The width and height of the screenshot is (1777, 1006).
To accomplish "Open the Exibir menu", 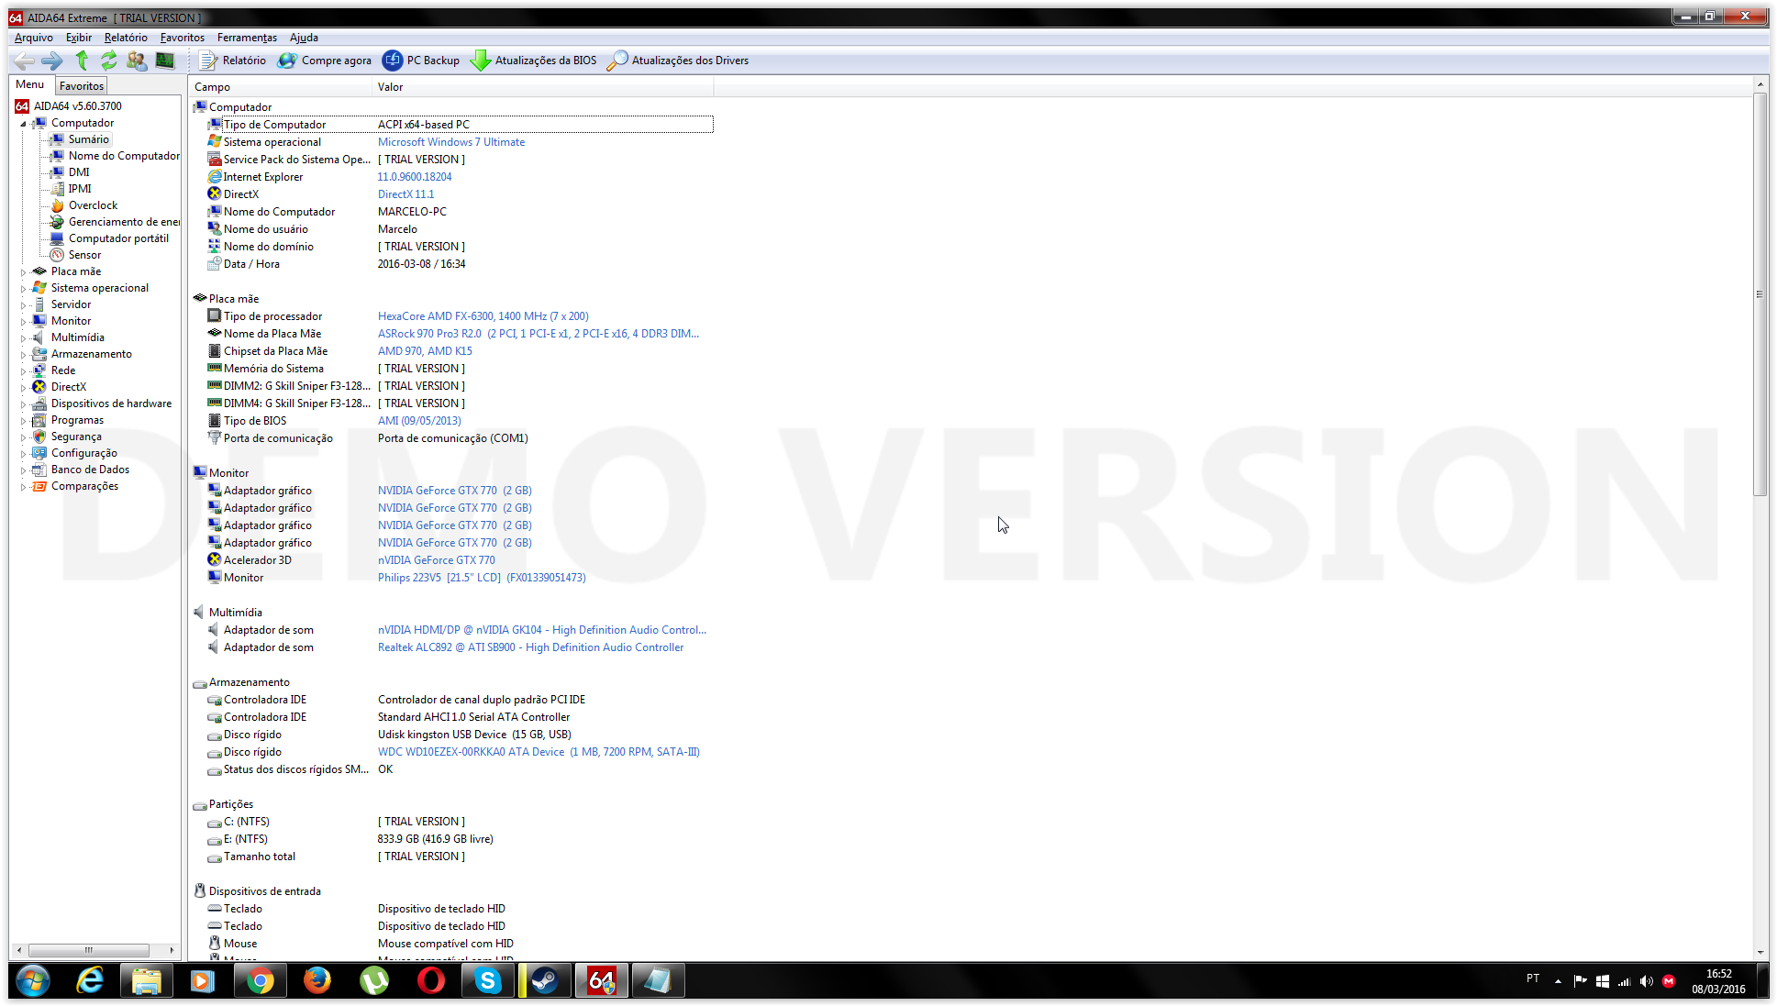I will (79, 38).
